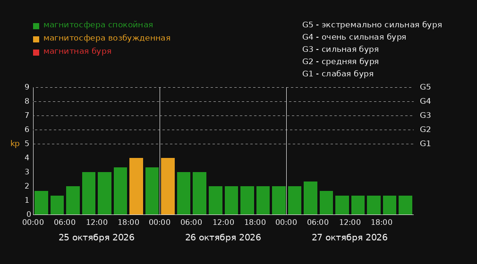The width and height of the screenshot is (477, 264).
Task: Click 'G2 - средняя буря' description
Action: pyautogui.click(x=341, y=62)
